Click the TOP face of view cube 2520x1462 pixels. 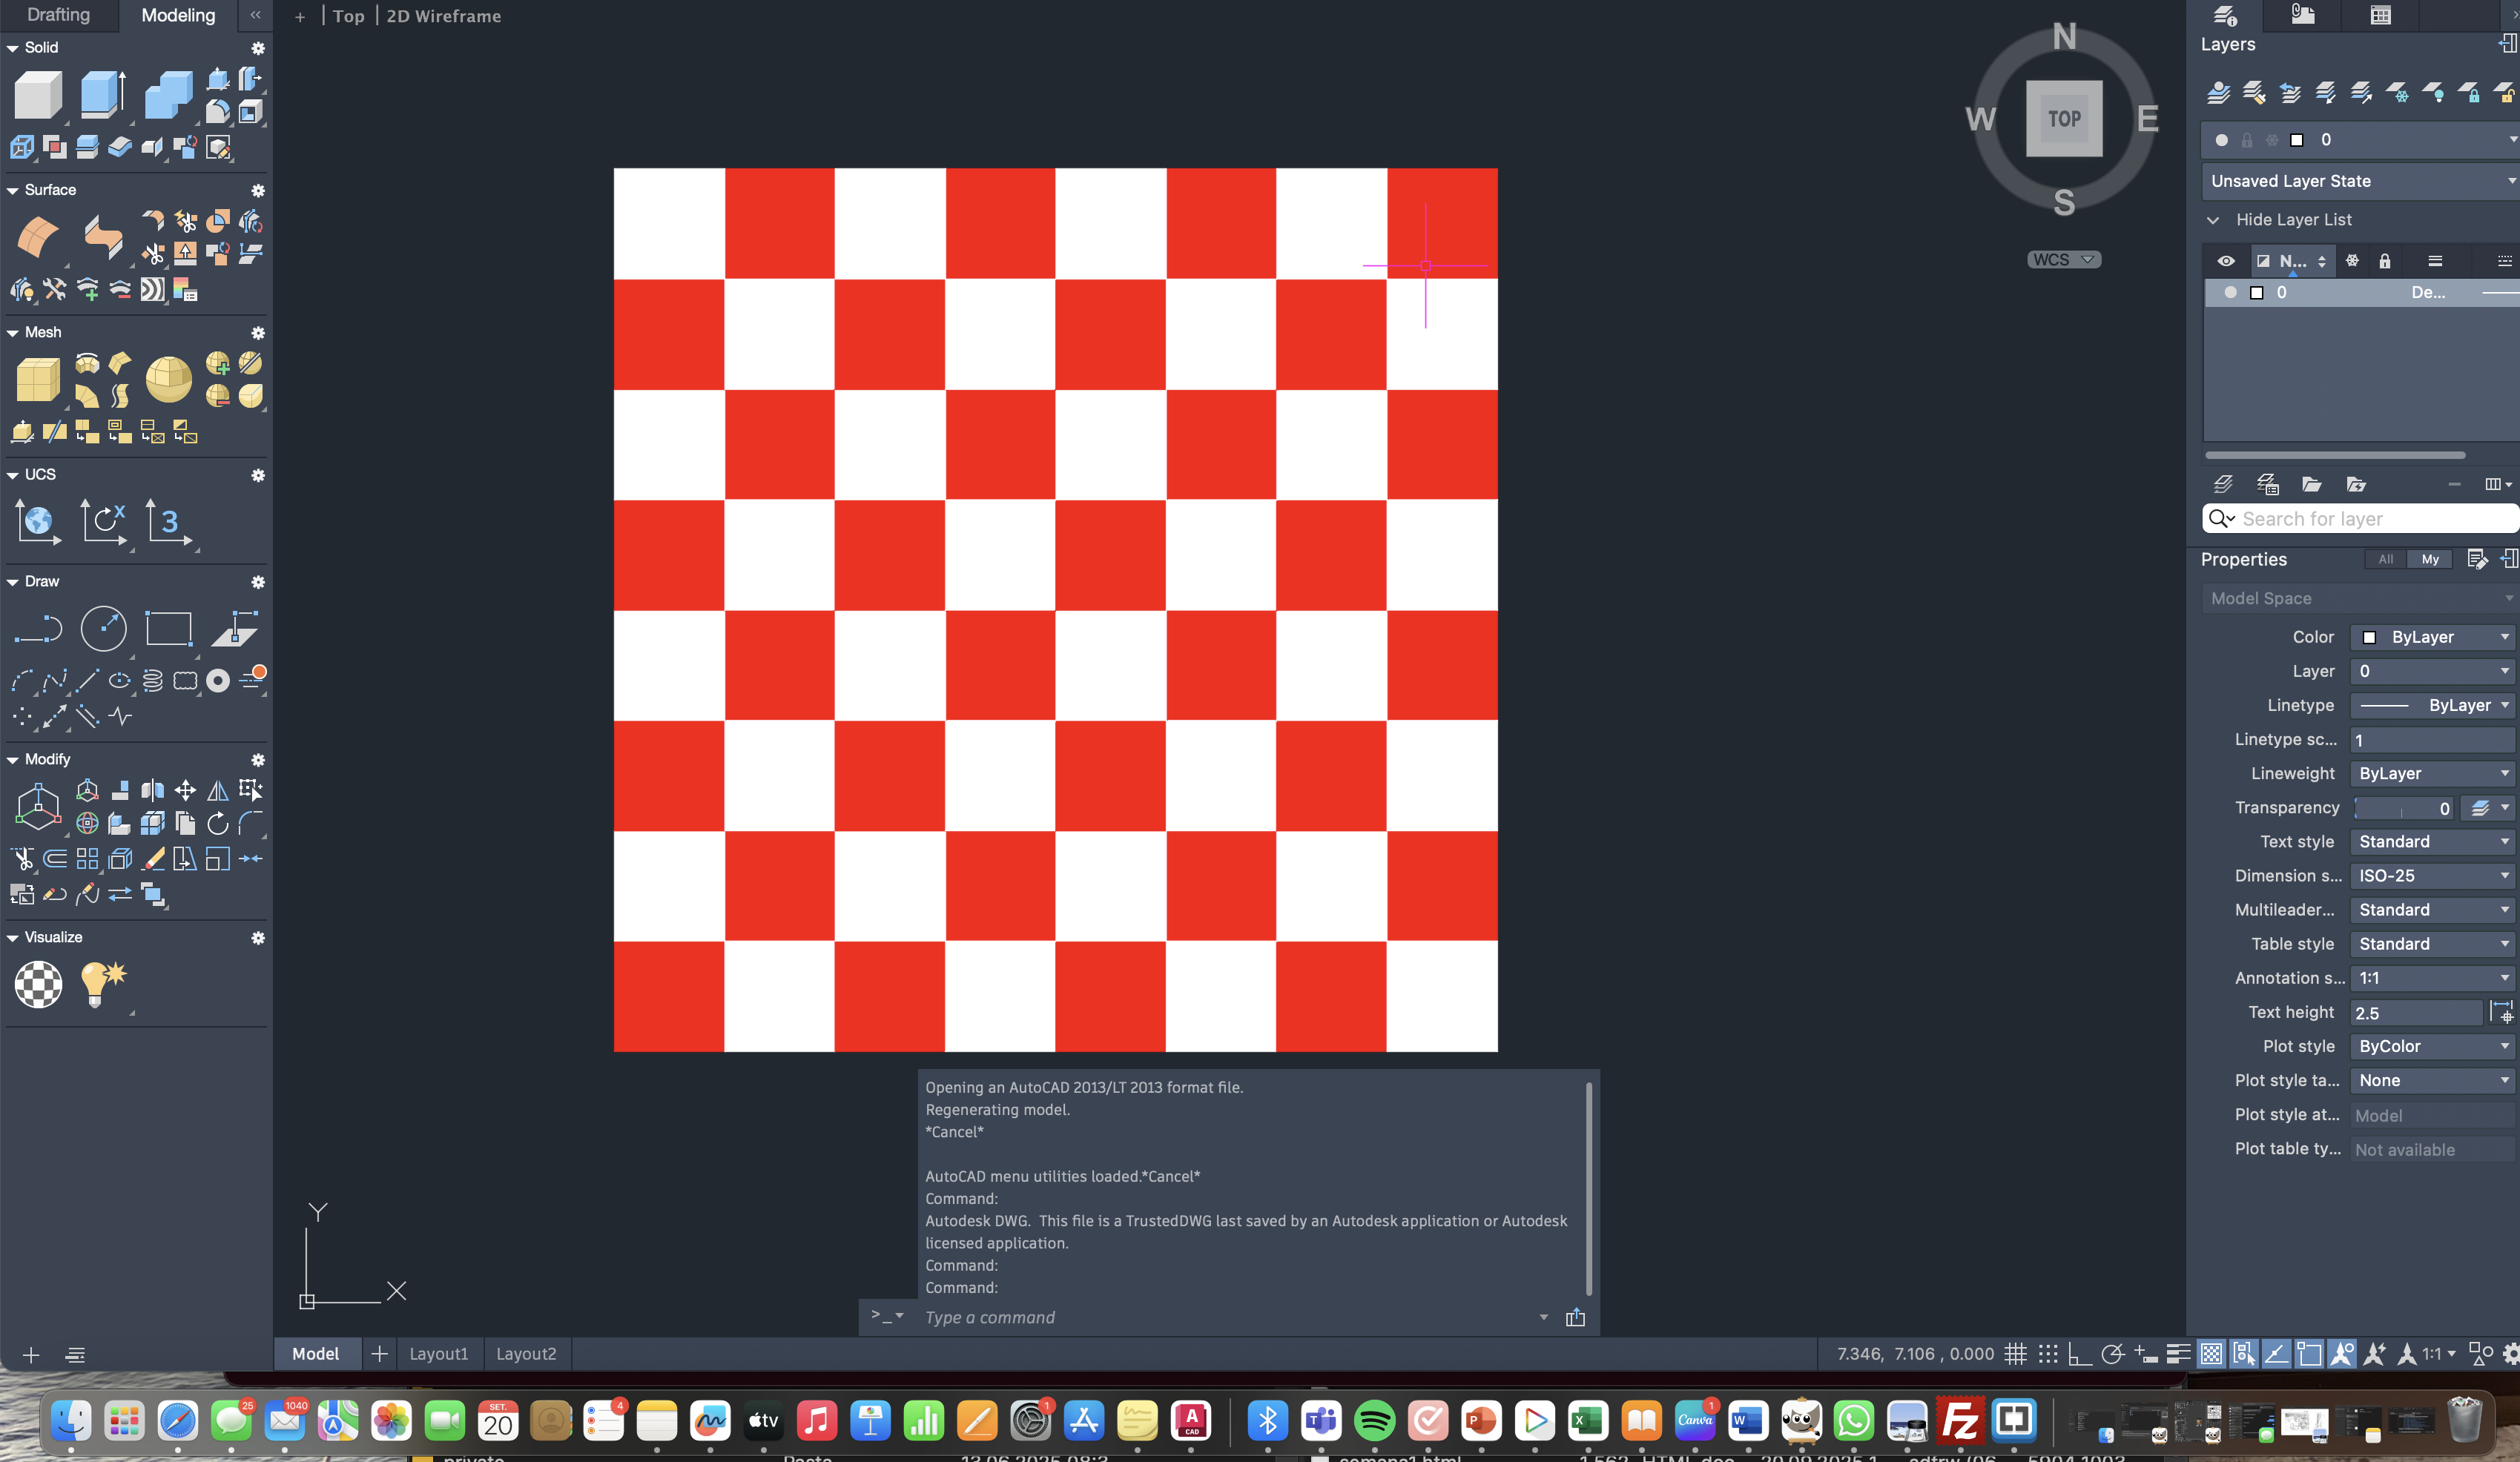point(2063,119)
